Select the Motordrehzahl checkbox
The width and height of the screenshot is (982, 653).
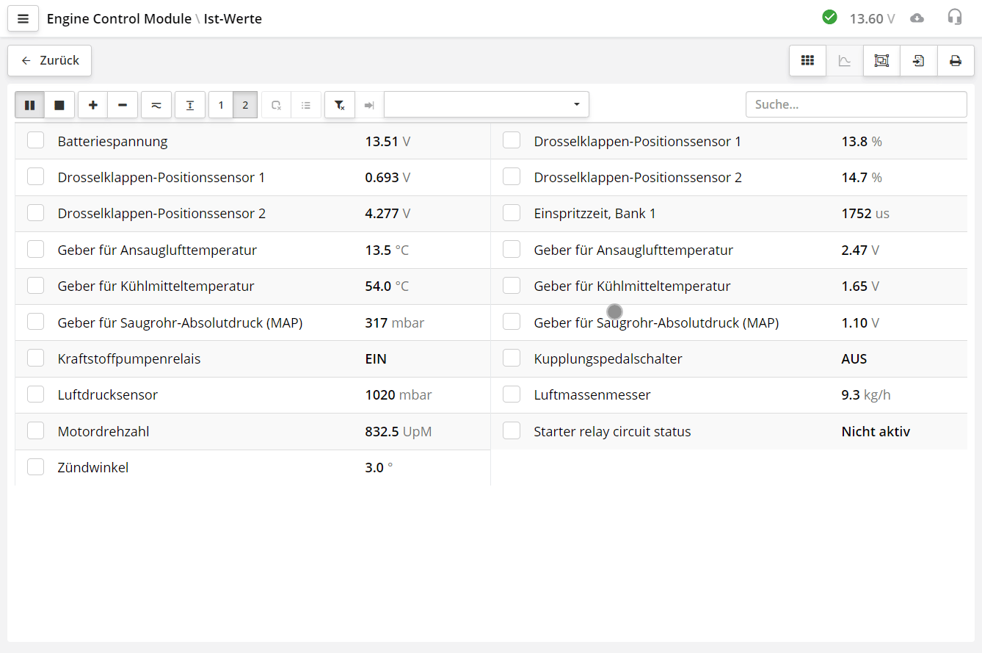[35, 430]
